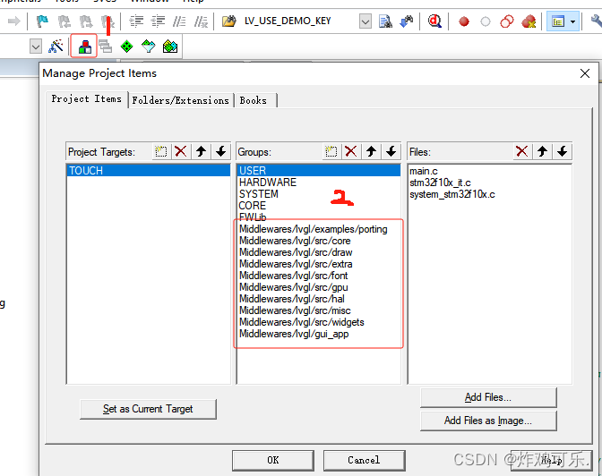This screenshot has width=602, height=476.
Task: Move the Project Target up
Action: coord(201,151)
